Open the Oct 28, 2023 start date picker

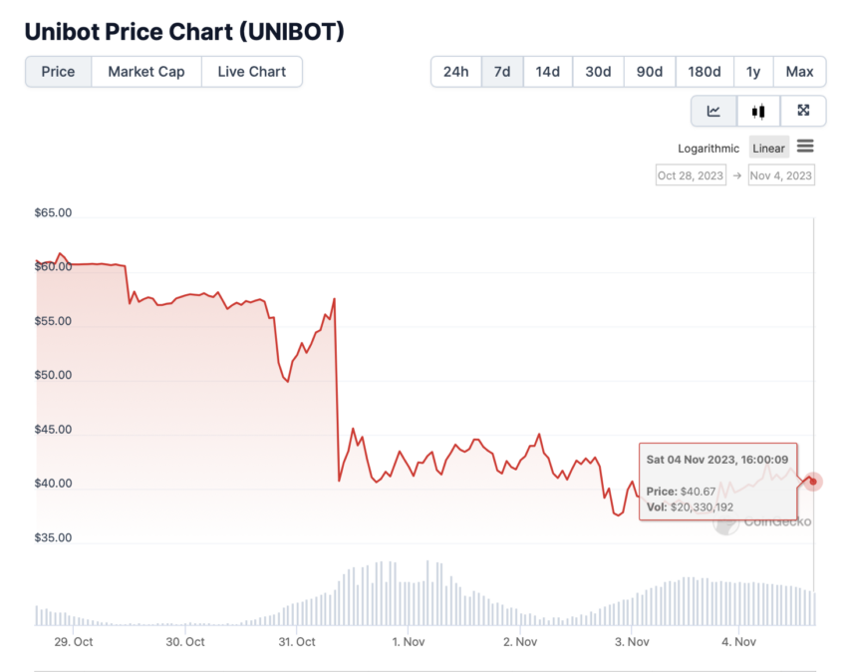point(691,175)
